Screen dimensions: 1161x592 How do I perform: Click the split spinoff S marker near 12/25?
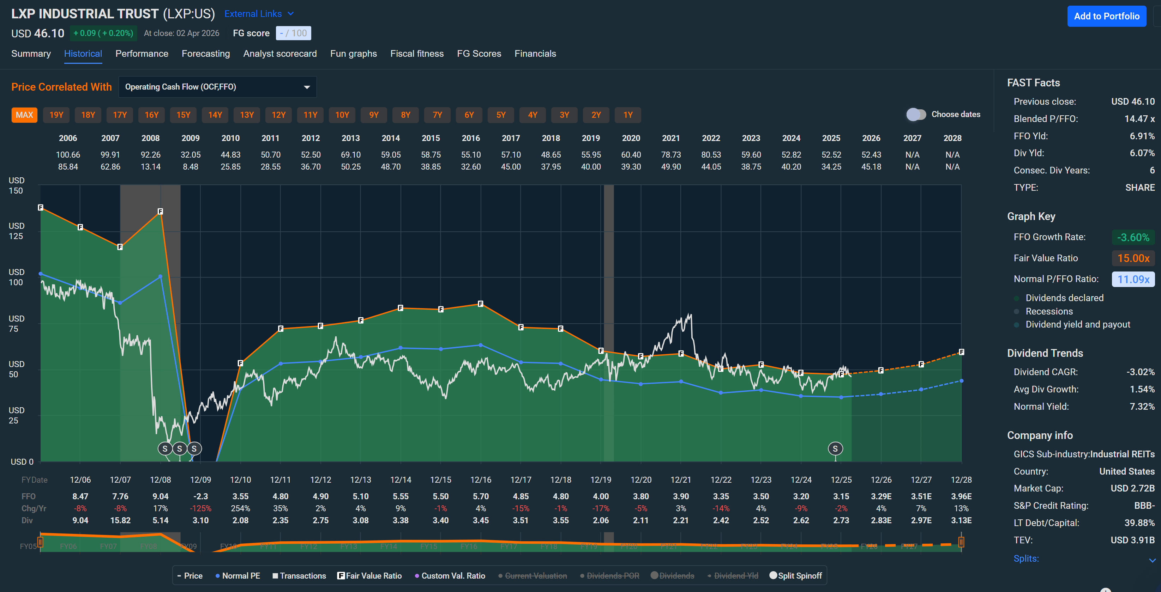835,448
